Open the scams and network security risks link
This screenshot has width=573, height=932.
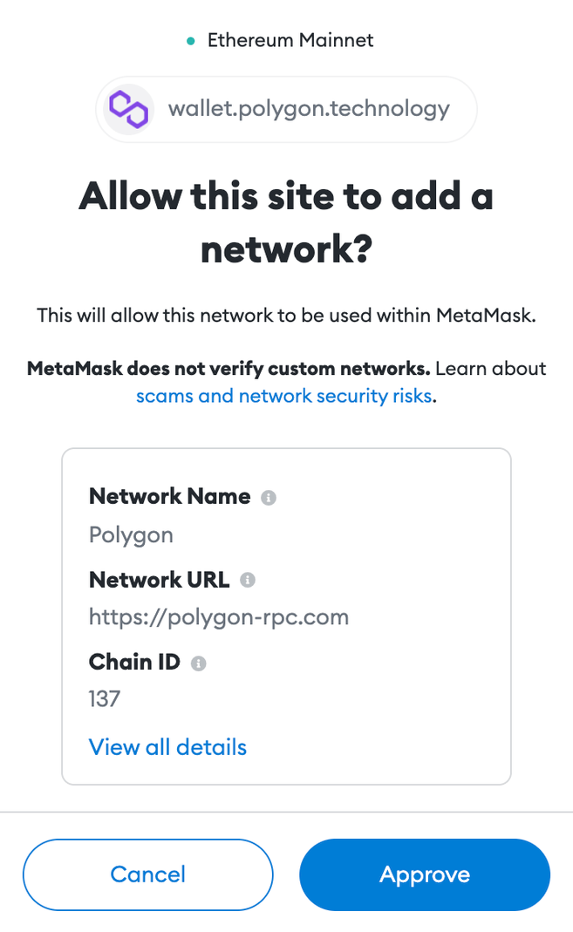[284, 396]
